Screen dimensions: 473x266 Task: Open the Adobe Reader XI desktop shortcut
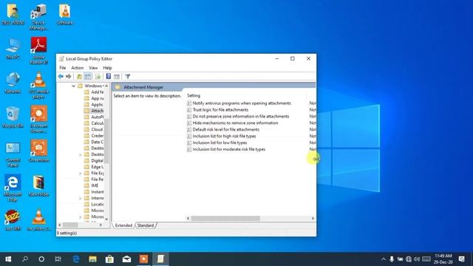[x=38, y=50]
